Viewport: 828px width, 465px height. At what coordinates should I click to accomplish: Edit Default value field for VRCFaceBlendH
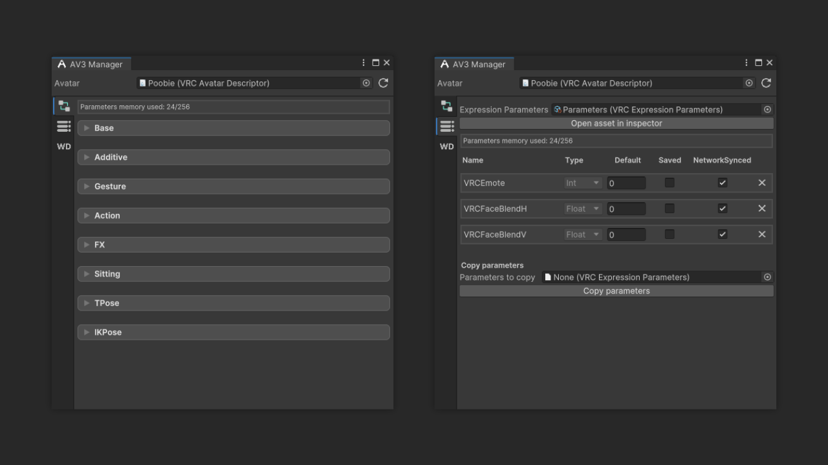tap(626, 209)
